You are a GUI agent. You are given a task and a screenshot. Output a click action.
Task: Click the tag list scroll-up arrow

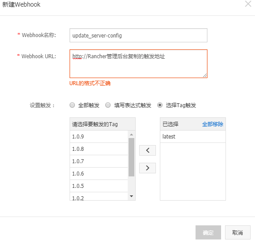(132, 135)
